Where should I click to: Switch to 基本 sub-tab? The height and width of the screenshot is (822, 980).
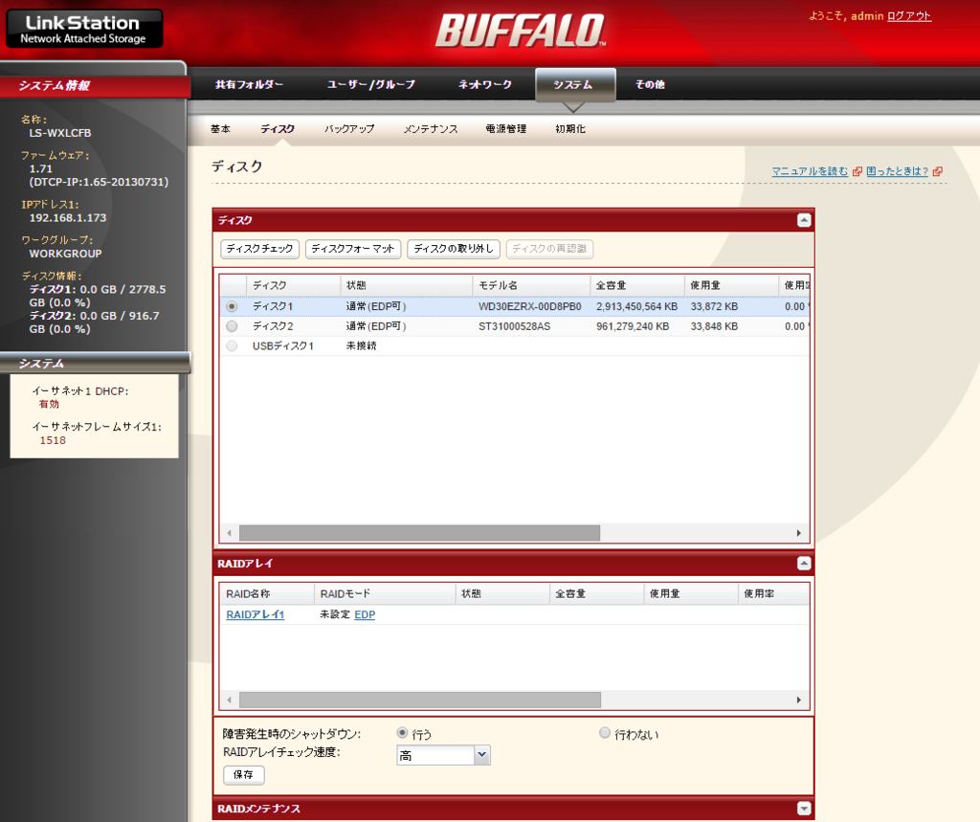(220, 129)
